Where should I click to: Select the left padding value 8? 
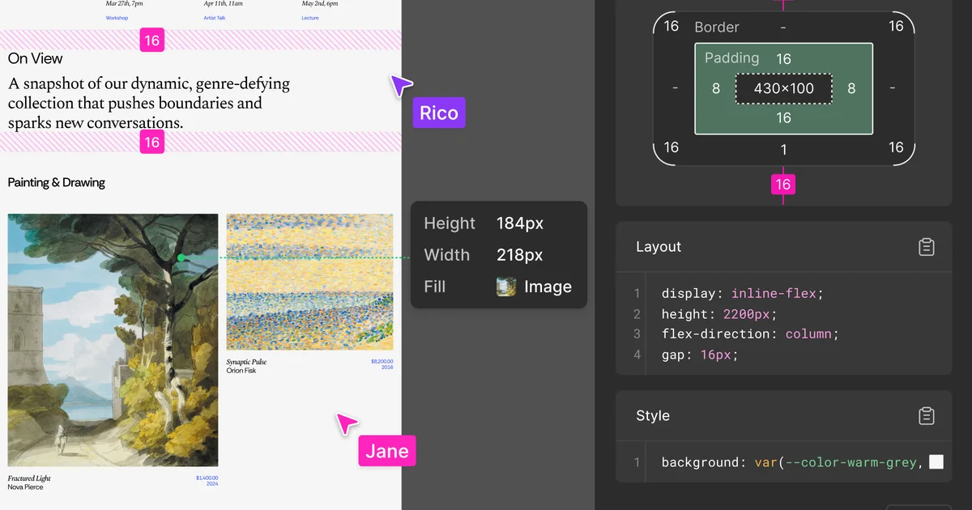[x=715, y=88]
